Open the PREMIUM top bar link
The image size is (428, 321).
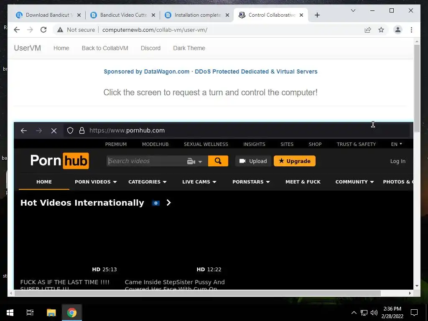(x=116, y=144)
